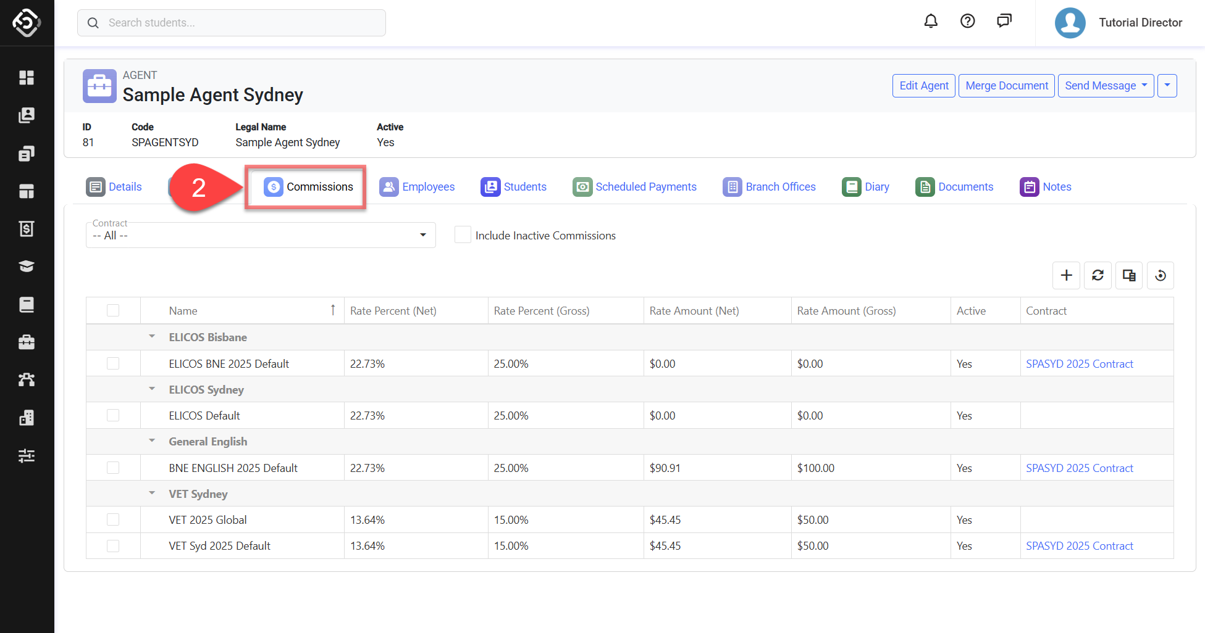Click the Edit Agent button
Screen dimensions: 1205x633
click(923, 86)
